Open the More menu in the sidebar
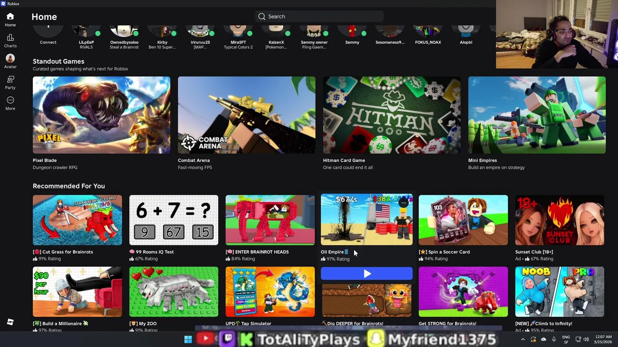618x347 pixels. click(x=10, y=103)
